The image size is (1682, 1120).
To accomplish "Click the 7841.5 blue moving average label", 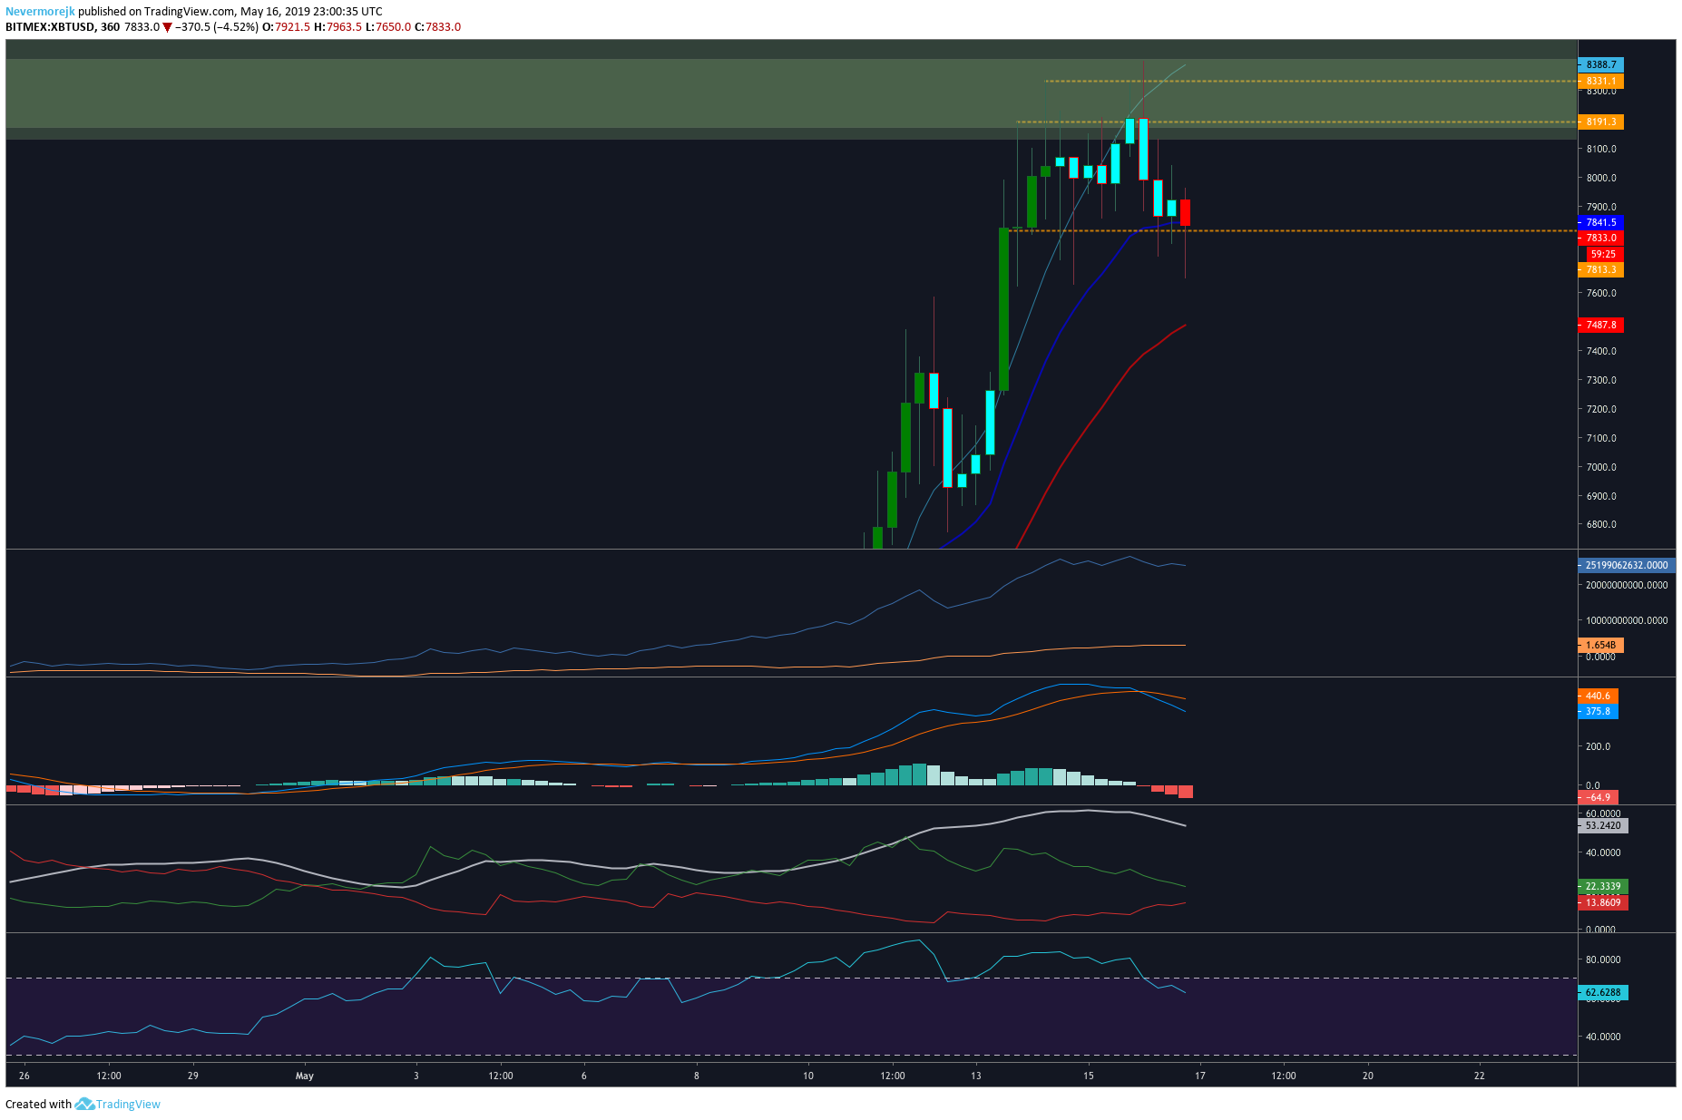I will (1601, 222).
